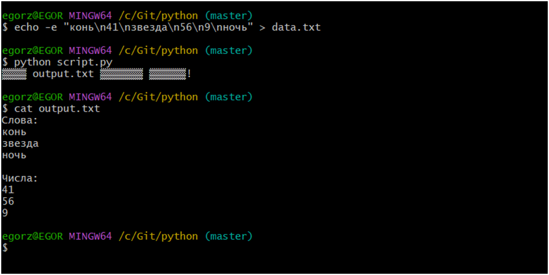Click the number 56 in the output
549x275 pixels.
tap(8, 202)
